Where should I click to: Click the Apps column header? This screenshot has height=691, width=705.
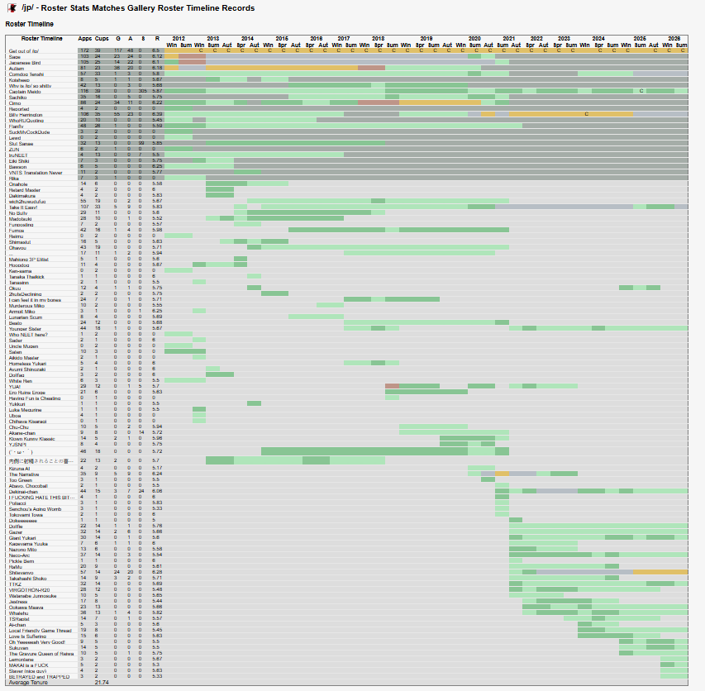[x=84, y=39]
